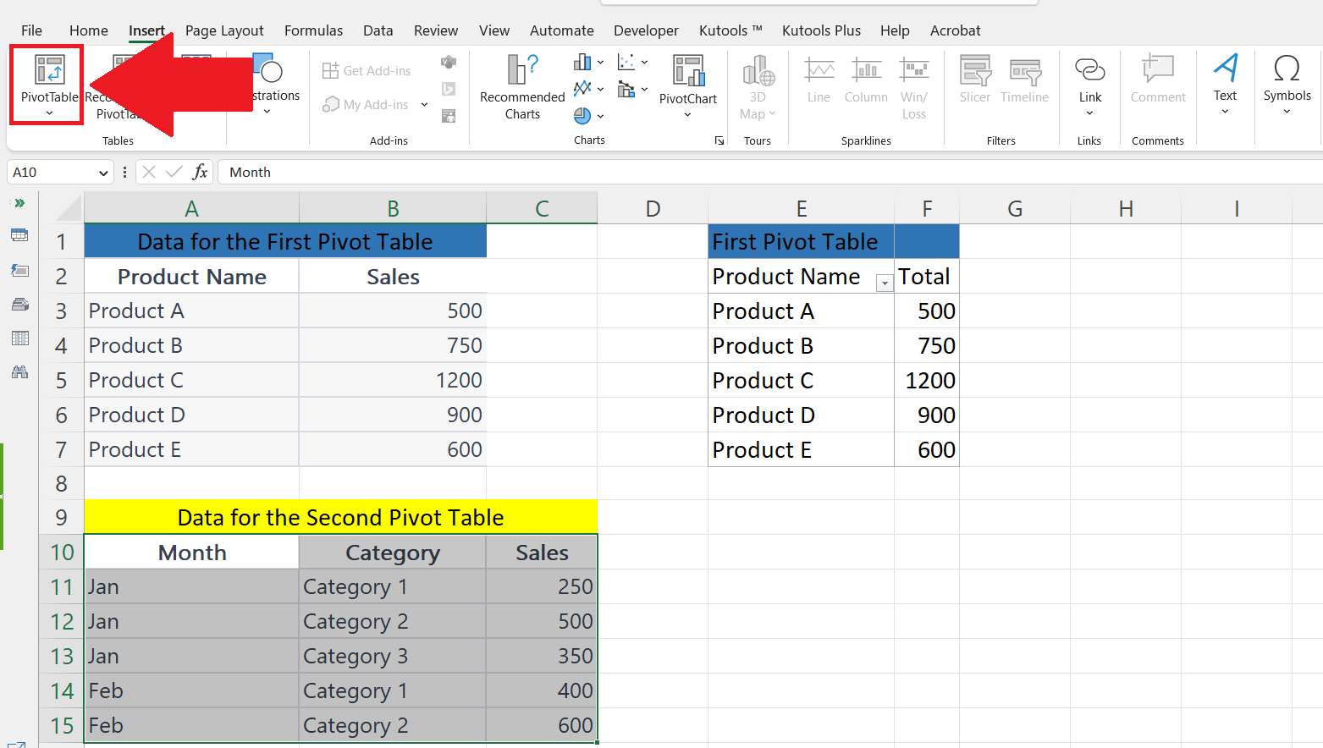Viewport: 1323px width, 748px height.
Task: Click the Insert Function fx icon
Action: (200, 172)
